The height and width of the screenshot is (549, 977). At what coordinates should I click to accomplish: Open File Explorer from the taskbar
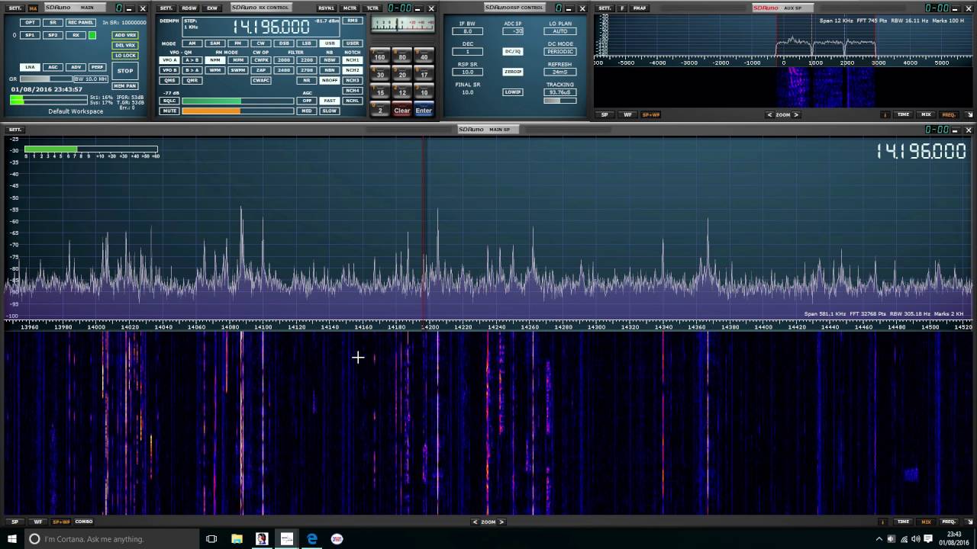click(237, 539)
